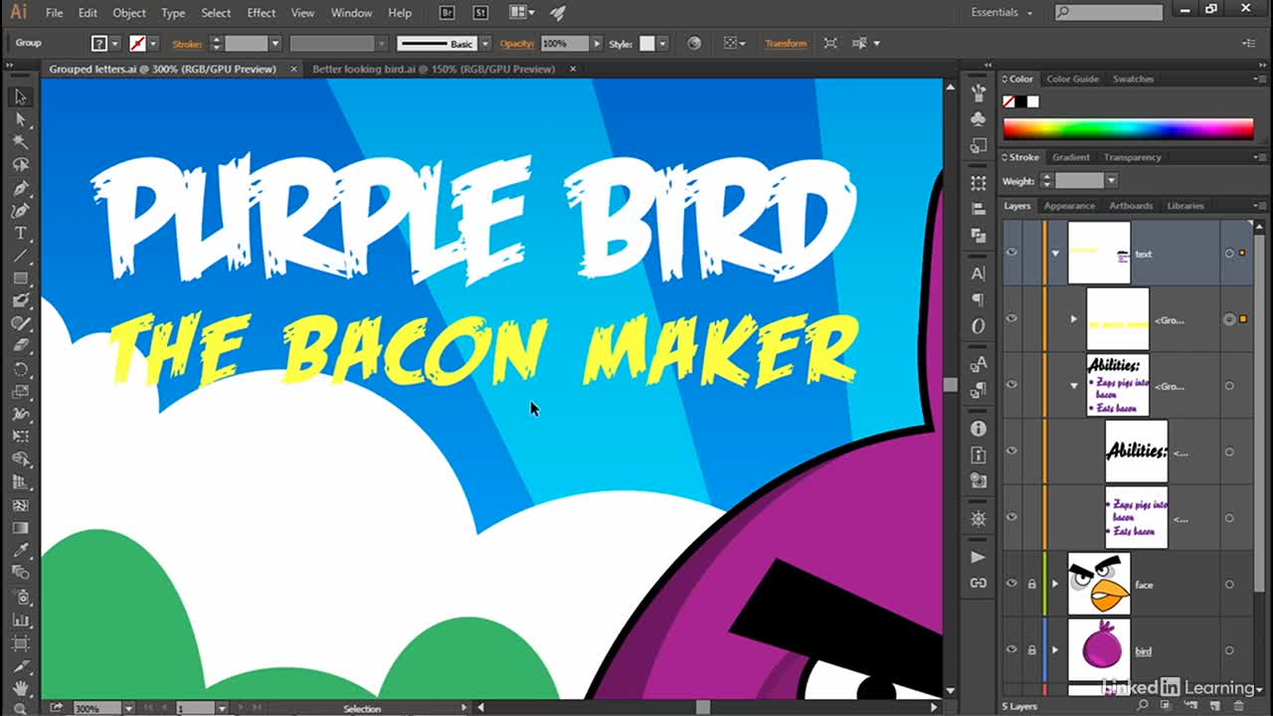
Task: Select the Shape Builder tool
Action: coord(21,459)
